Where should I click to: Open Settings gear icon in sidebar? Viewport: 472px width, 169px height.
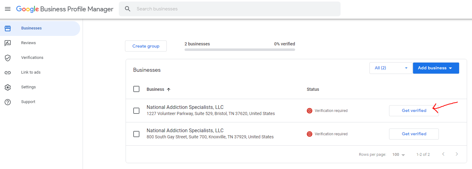point(8,87)
